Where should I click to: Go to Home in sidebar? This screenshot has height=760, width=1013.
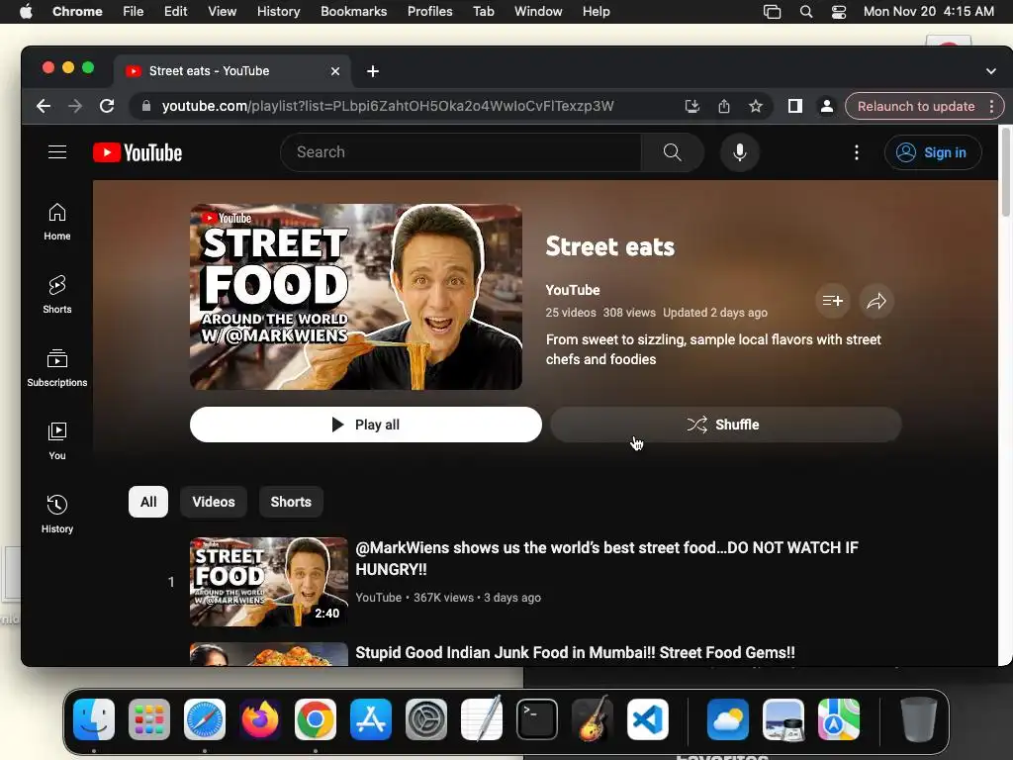tap(56, 222)
